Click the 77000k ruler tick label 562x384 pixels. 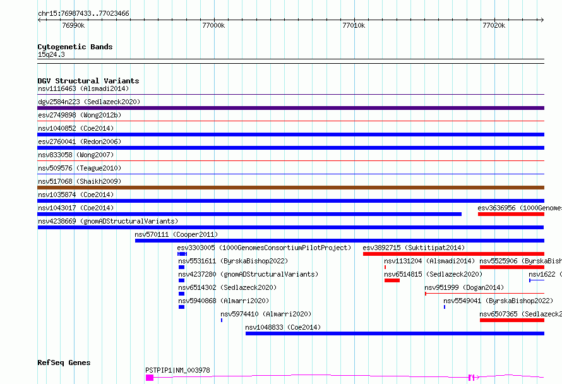(213, 25)
